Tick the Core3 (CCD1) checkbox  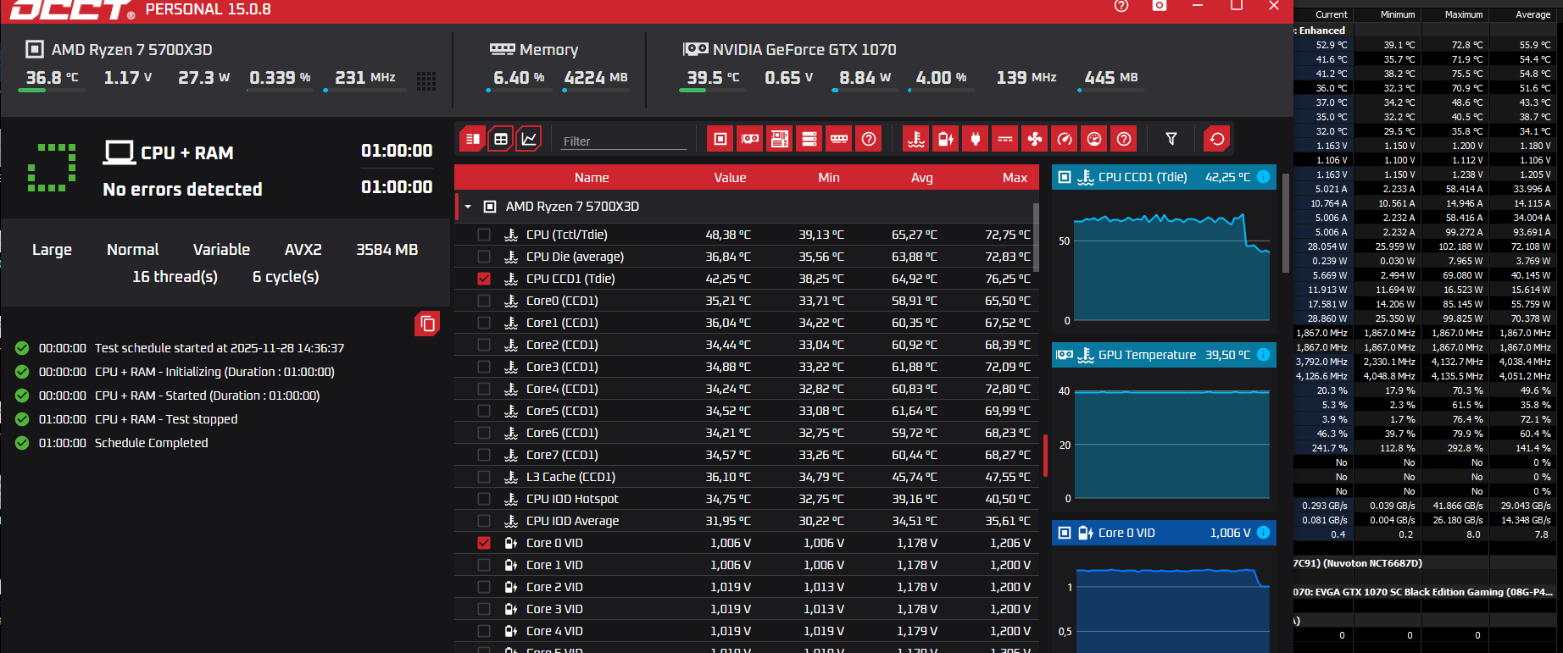[484, 367]
